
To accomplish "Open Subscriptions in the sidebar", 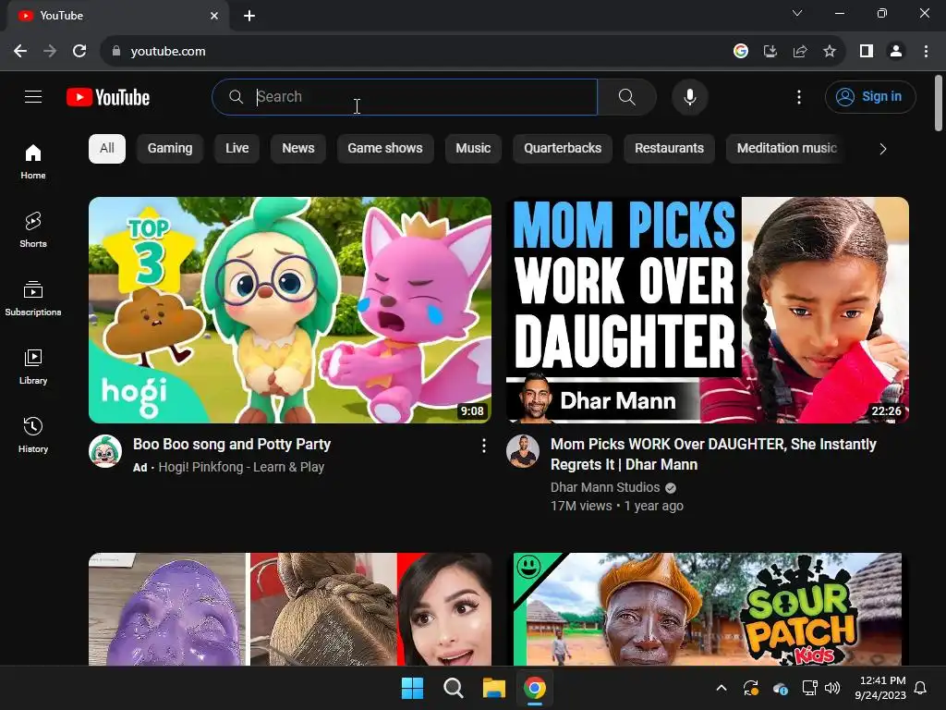I will (33, 299).
